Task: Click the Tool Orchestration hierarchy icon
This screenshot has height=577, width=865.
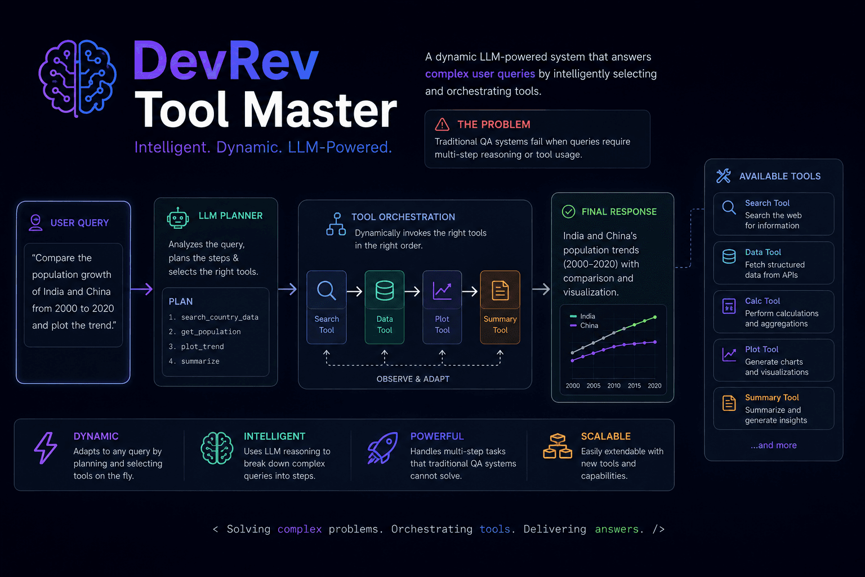Action: [336, 224]
